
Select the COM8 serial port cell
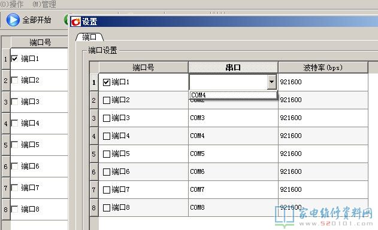click(x=233, y=208)
